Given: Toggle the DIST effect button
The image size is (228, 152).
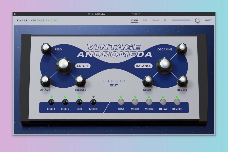Looking at the screenshot, I should click(121, 102).
